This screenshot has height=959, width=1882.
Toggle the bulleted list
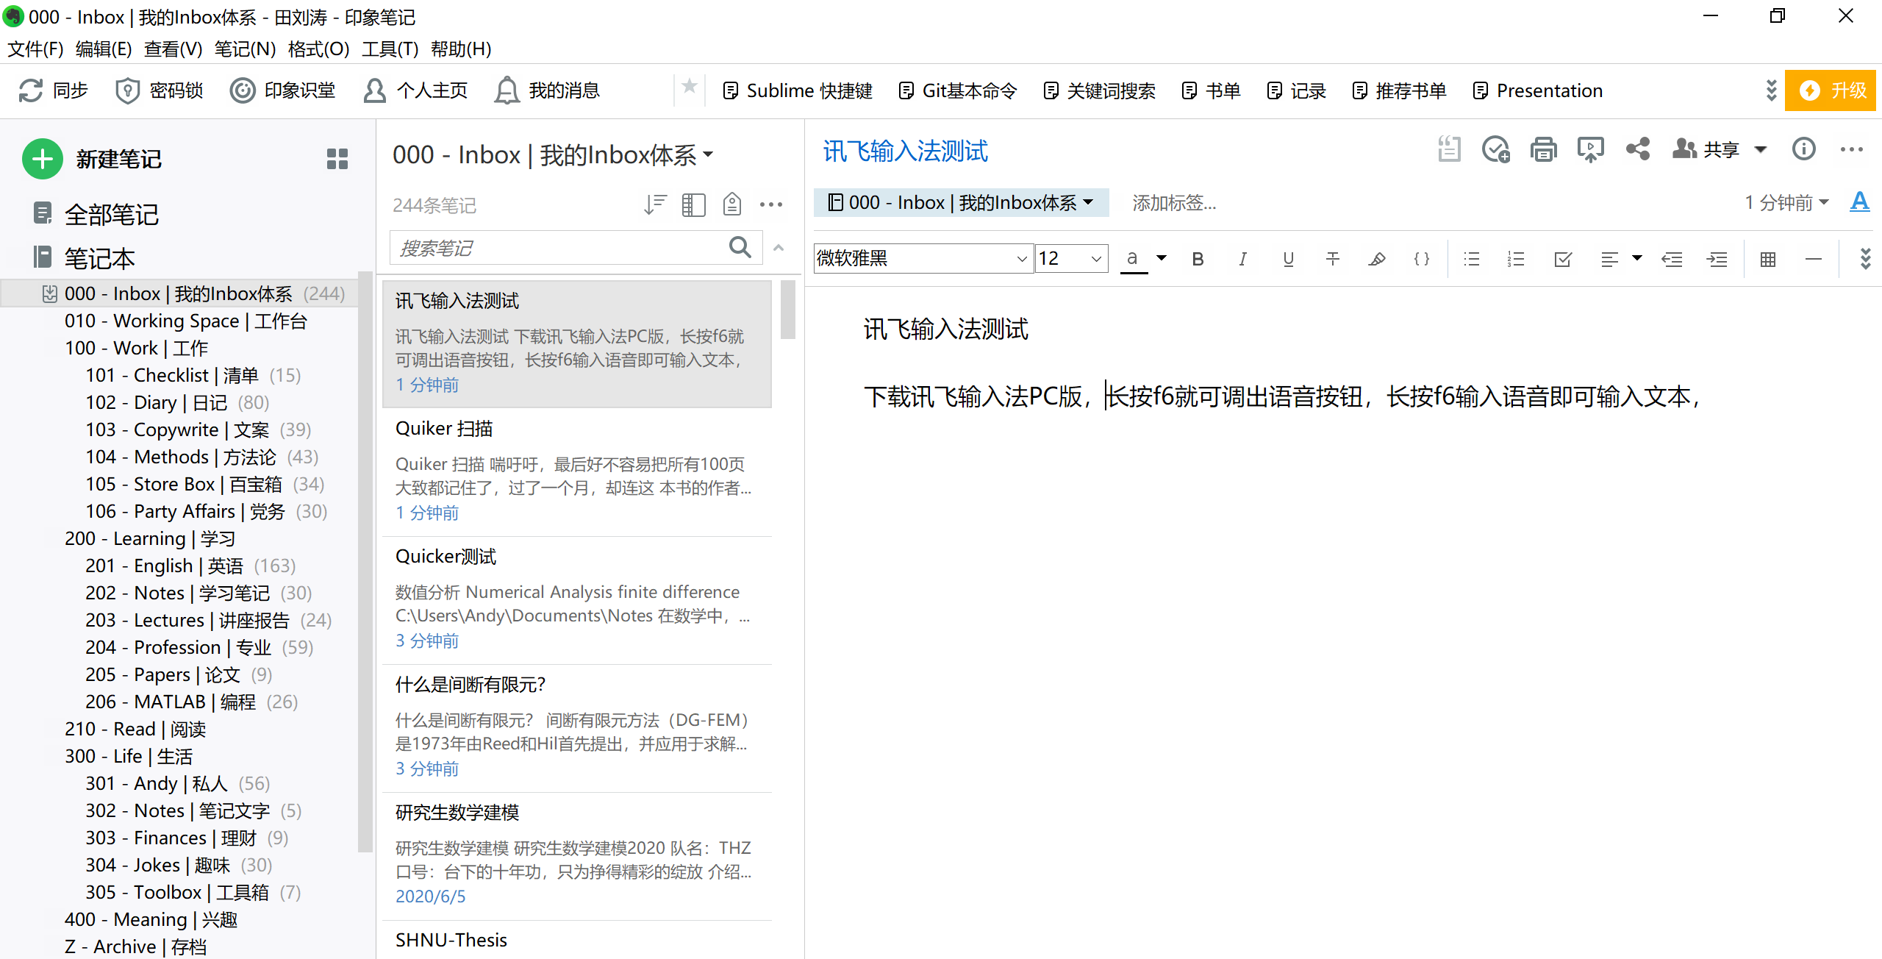point(1471,259)
